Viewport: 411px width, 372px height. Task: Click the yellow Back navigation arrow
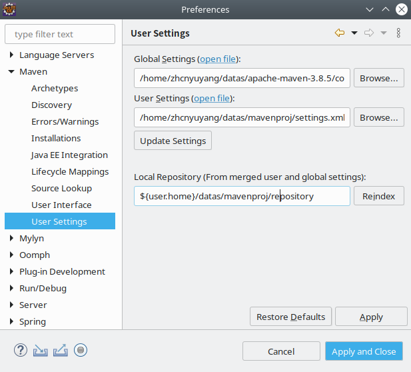tap(340, 33)
